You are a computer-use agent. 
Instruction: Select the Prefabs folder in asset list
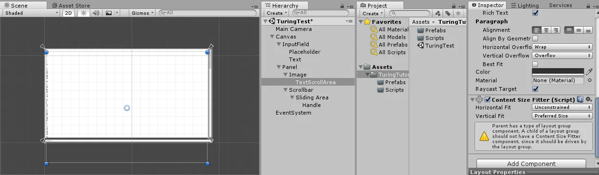coord(431,30)
